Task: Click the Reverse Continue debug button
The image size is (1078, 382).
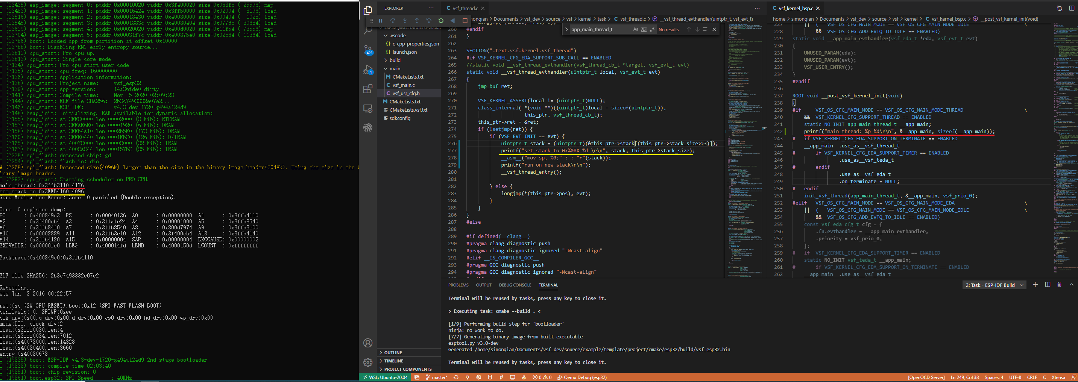Action: tap(453, 21)
